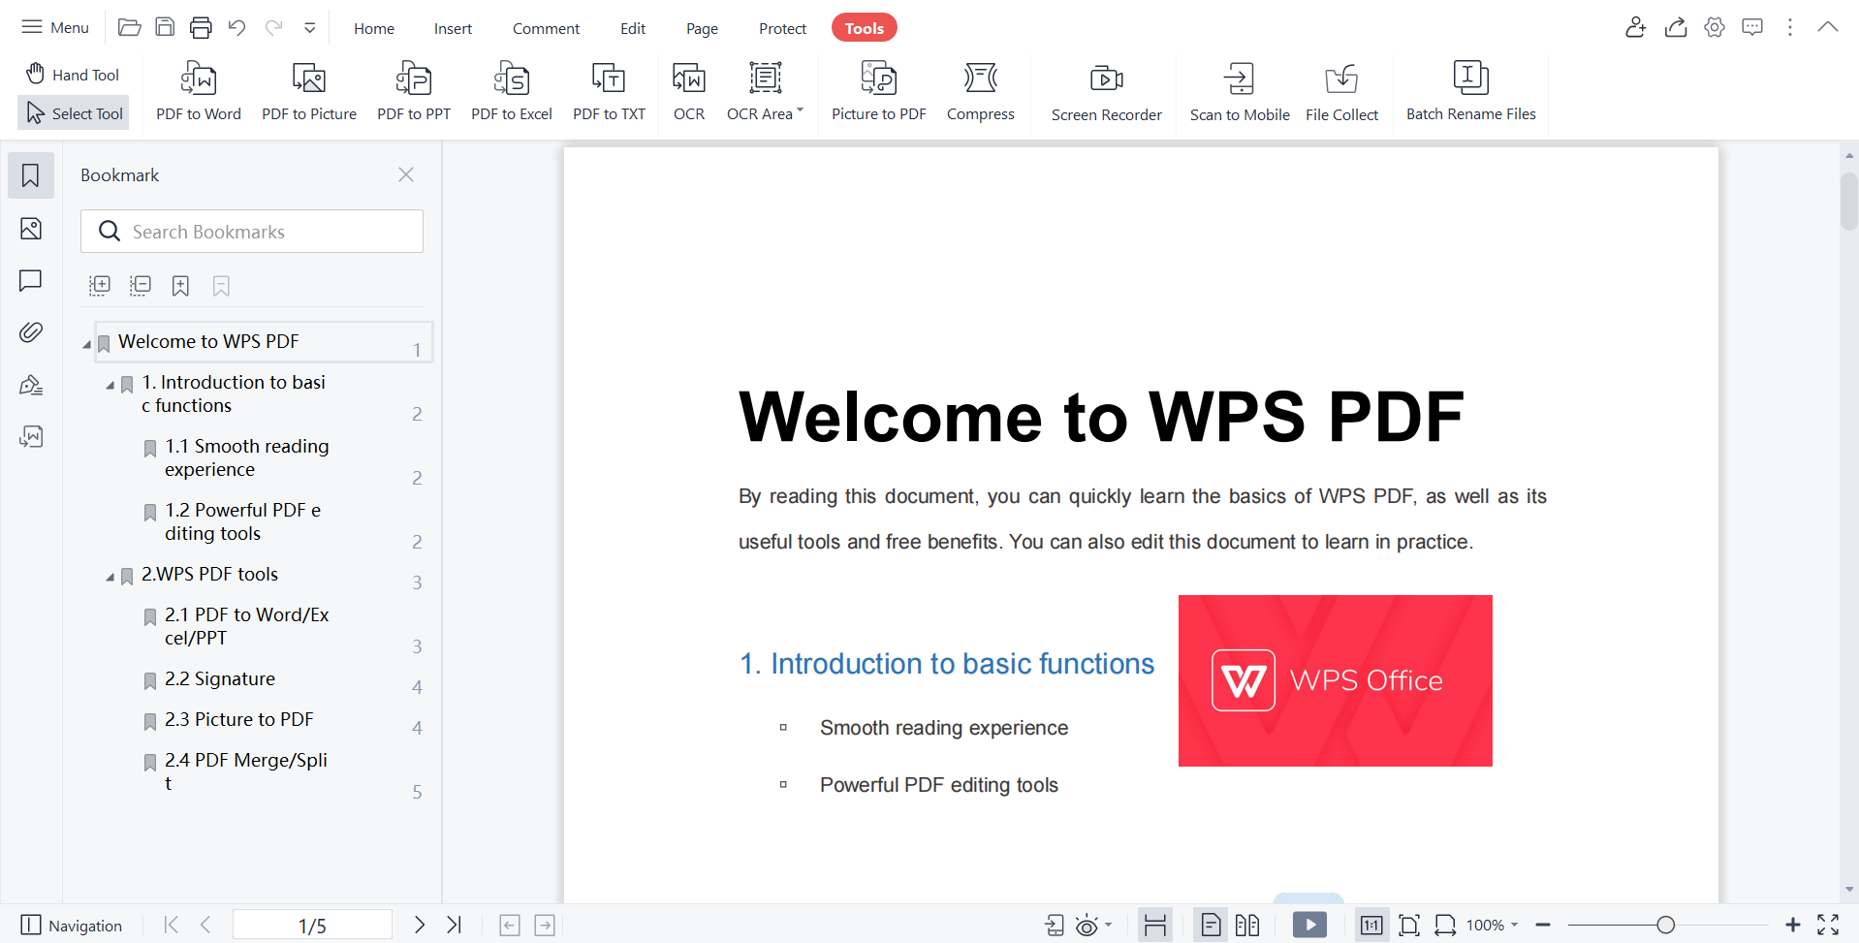The height and width of the screenshot is (943, 1859).
Task: Open the PDF to TXT converter
Action: tap(609, 92)
